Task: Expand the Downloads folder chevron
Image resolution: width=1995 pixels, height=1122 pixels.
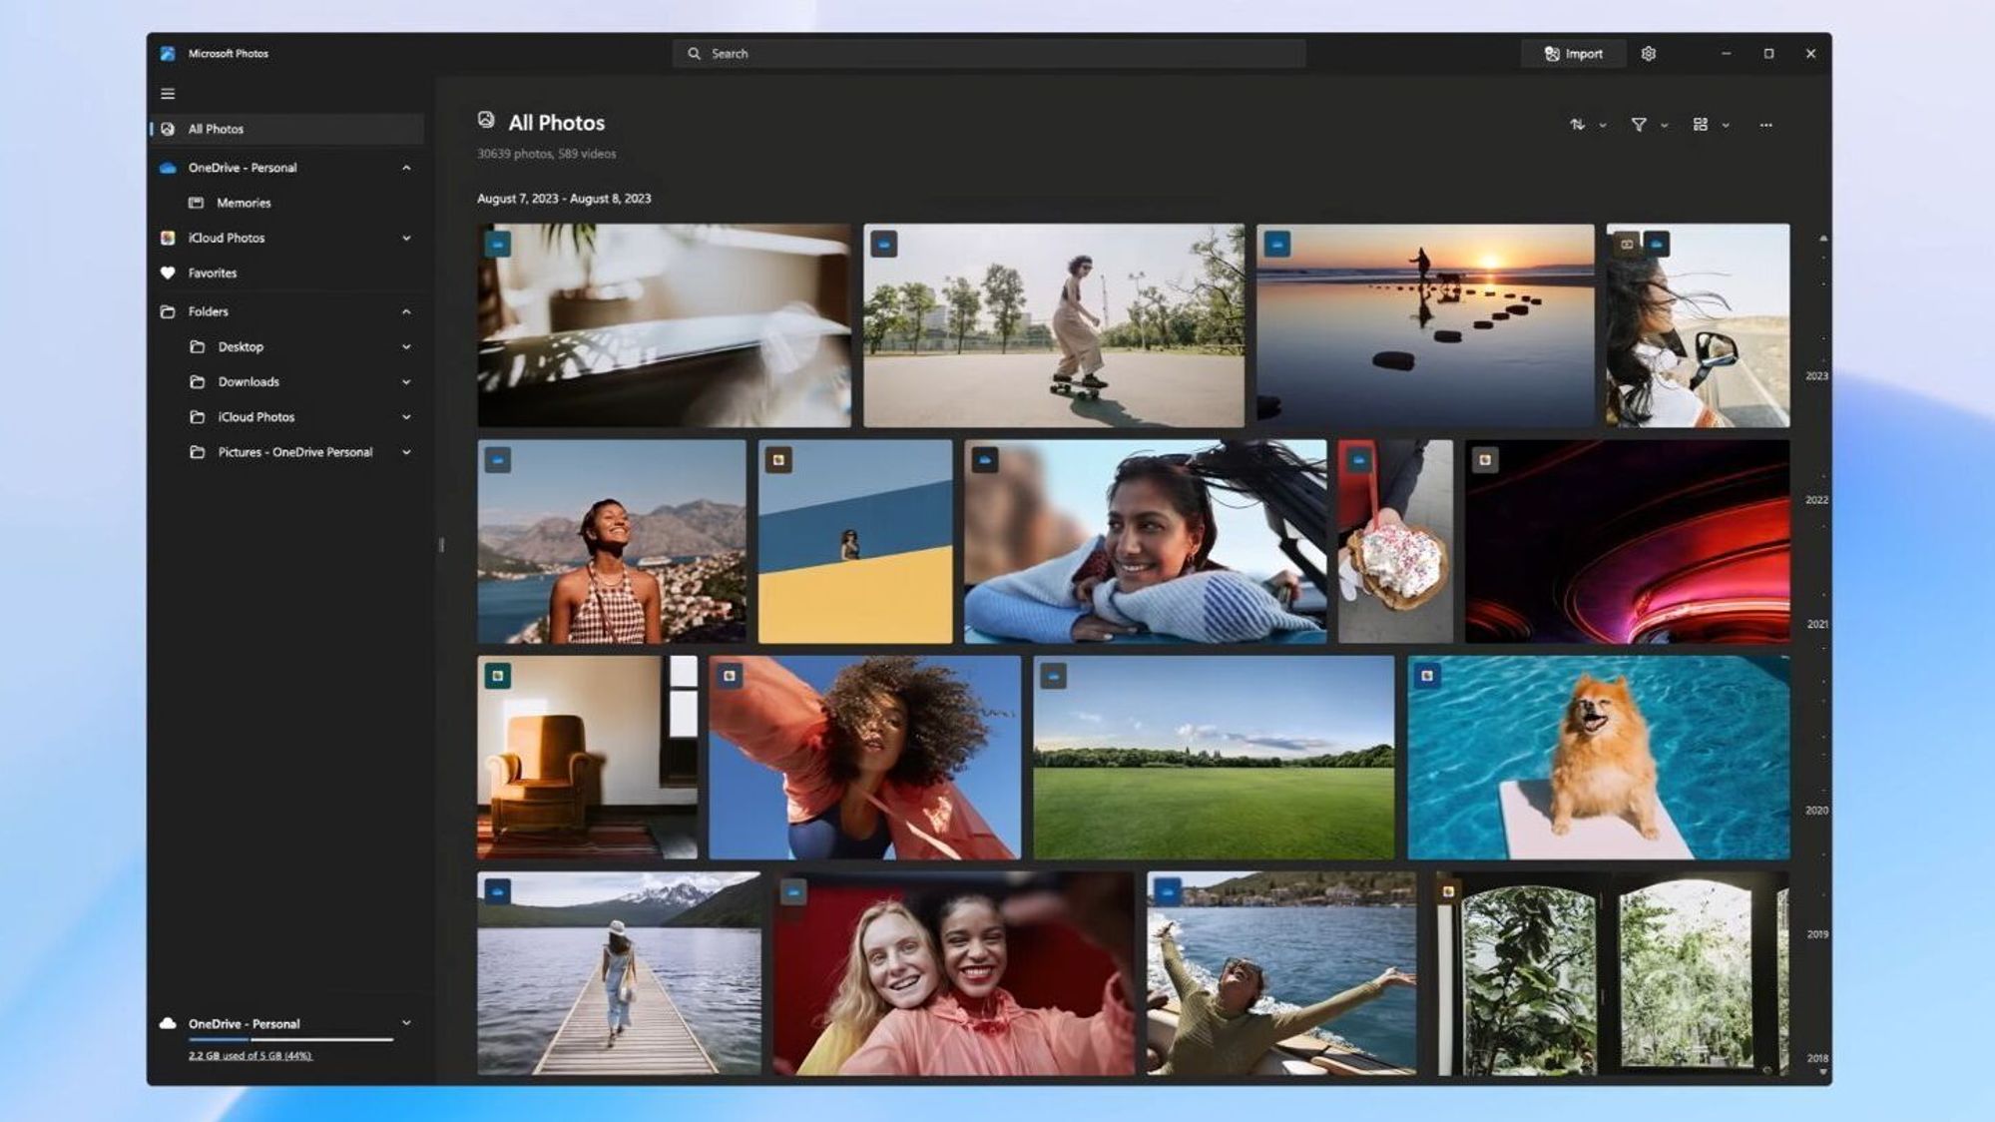Action: (x=406, y=381)
